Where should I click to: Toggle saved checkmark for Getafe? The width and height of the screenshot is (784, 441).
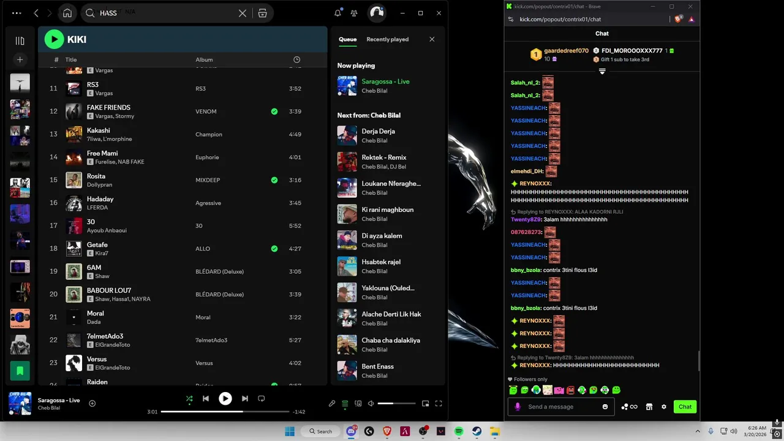coord(274,249)
